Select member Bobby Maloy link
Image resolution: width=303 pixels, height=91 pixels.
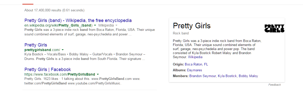(248, 76)
